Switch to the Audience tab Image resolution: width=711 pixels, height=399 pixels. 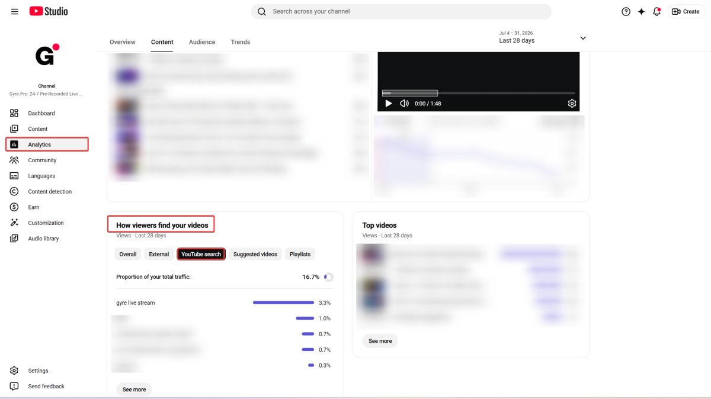point(202,42)
